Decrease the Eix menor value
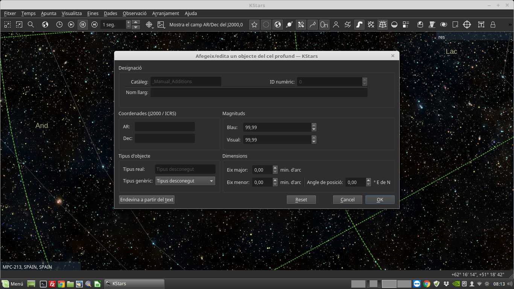This screenshot has height=289, width=514. click(x=275, y=184)
